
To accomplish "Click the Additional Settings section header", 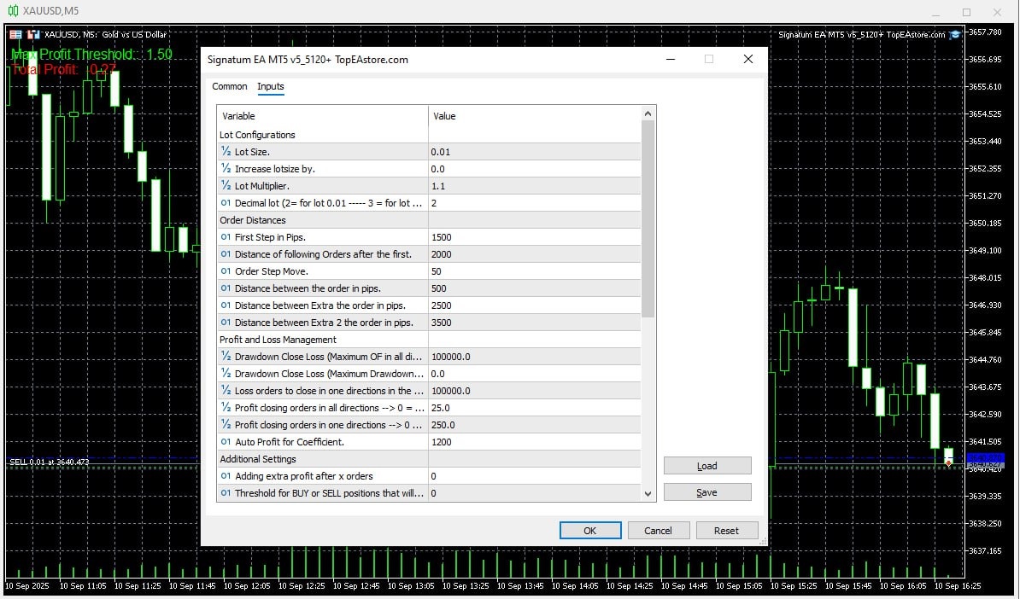I will coord(258,459).
